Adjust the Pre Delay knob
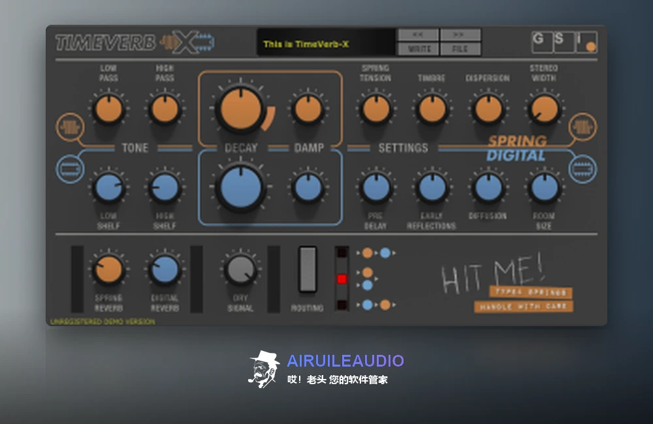The height and width of the screenshot is (424, 653). coord(376,188)
